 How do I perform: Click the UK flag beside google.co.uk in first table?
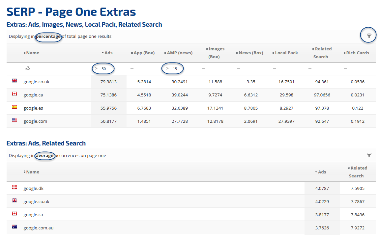click(15, 81)
